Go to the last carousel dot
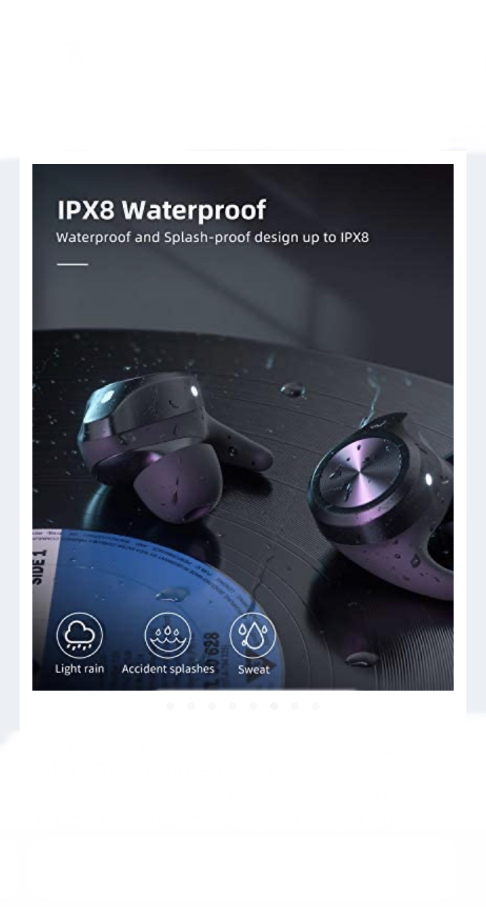The width and height of the screenshot is (486, 907). point(316,706)
